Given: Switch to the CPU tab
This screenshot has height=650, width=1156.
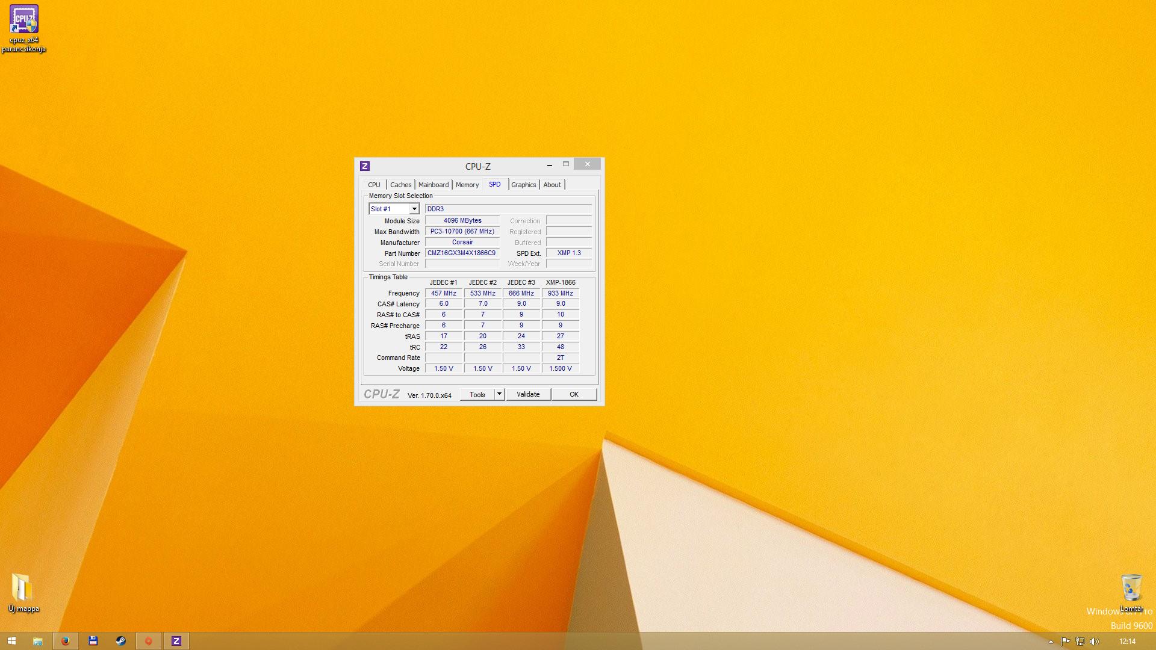Looking at the screenshot, I should pos(374,185).
